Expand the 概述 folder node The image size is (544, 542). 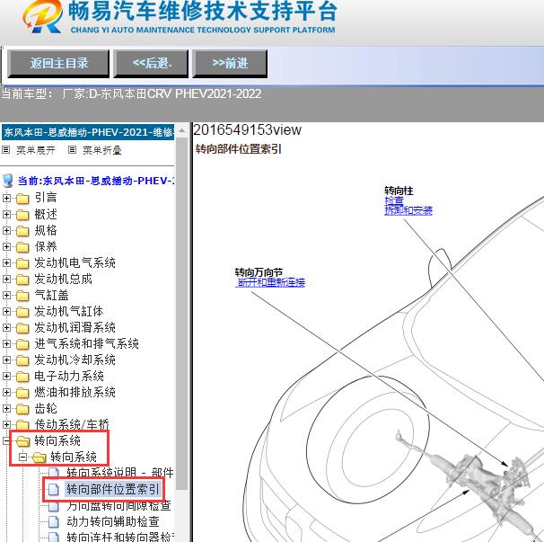pos(6,214)
